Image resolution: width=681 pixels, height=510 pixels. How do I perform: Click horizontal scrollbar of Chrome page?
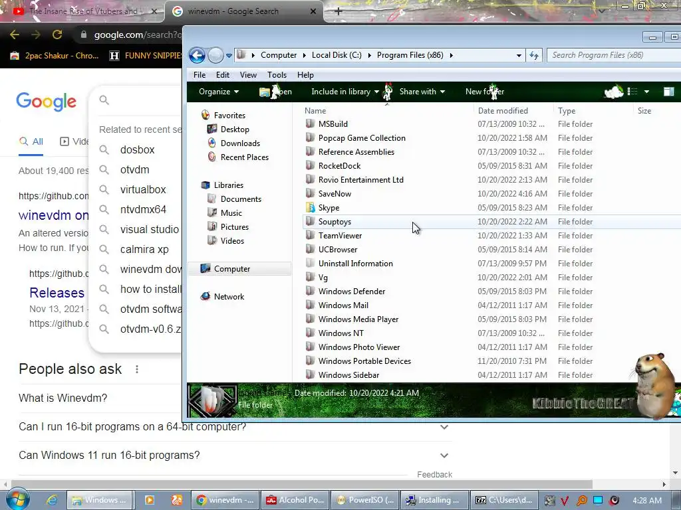coord(302,484)
